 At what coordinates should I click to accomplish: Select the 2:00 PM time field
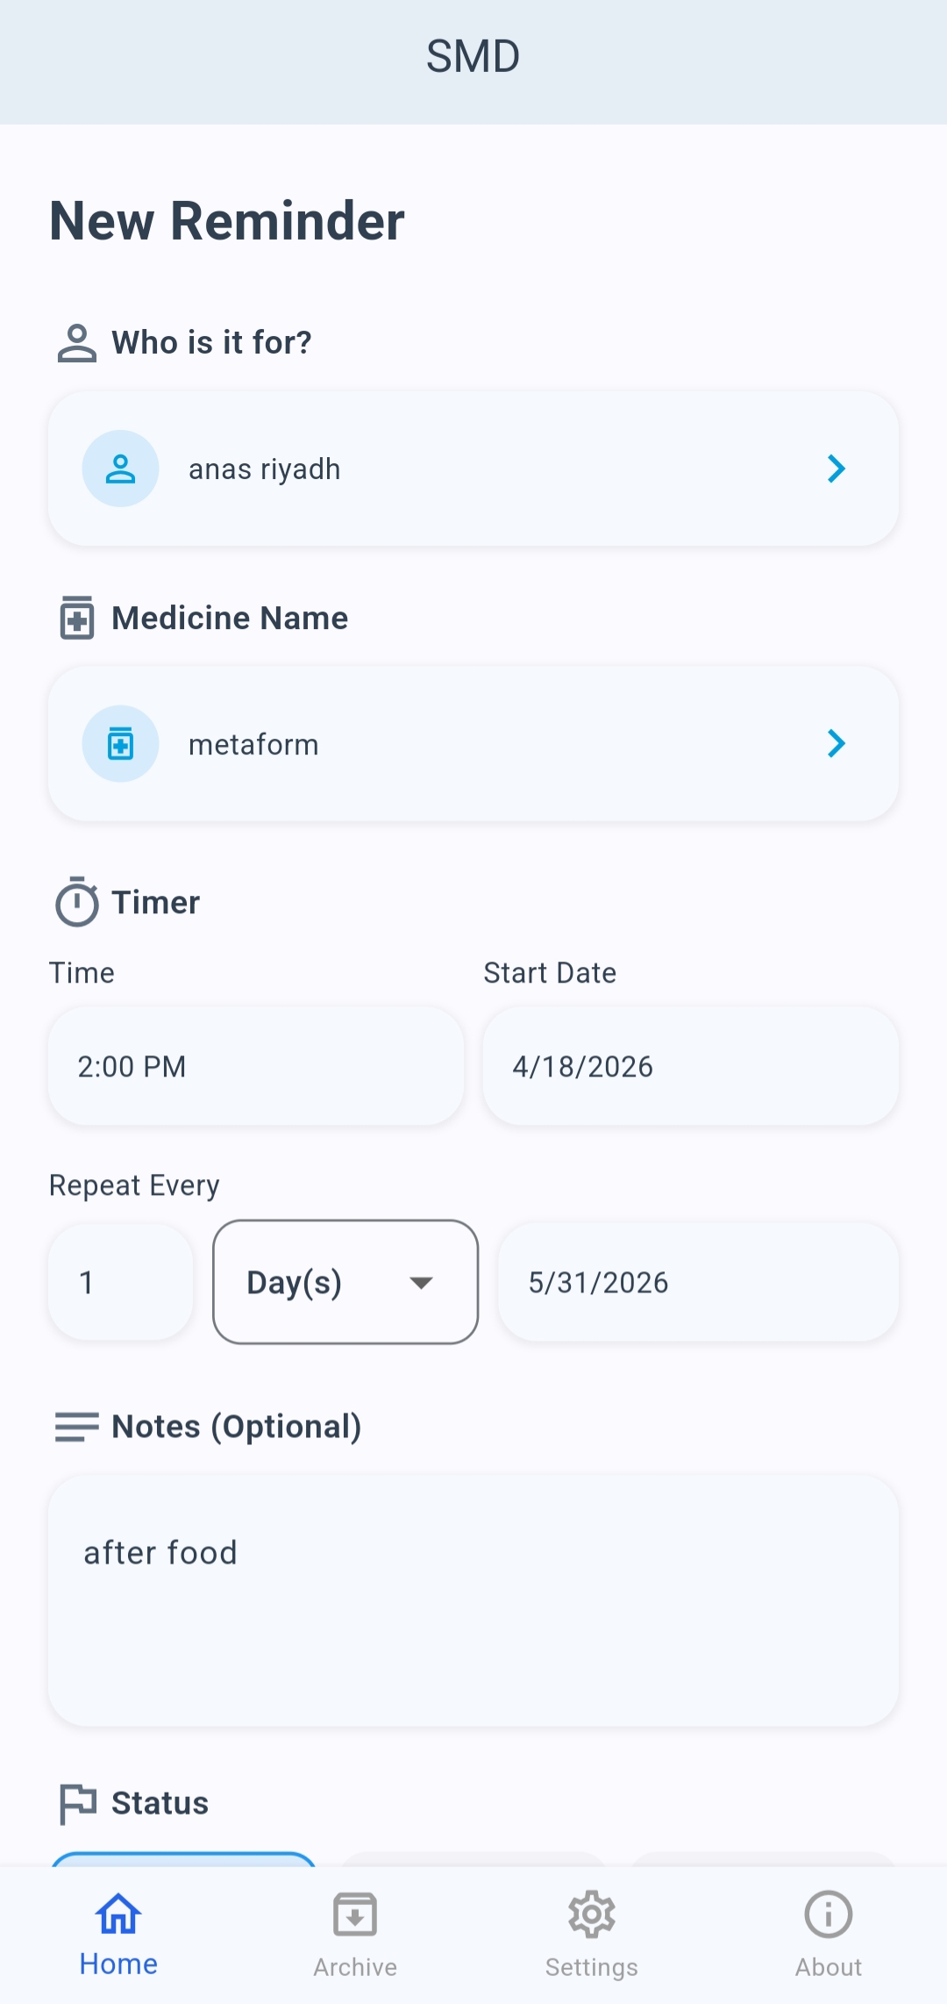point(256,1066)
